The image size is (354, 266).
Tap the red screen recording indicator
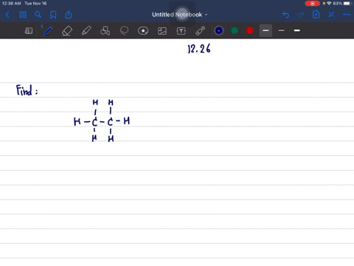(x=313, y=4)
